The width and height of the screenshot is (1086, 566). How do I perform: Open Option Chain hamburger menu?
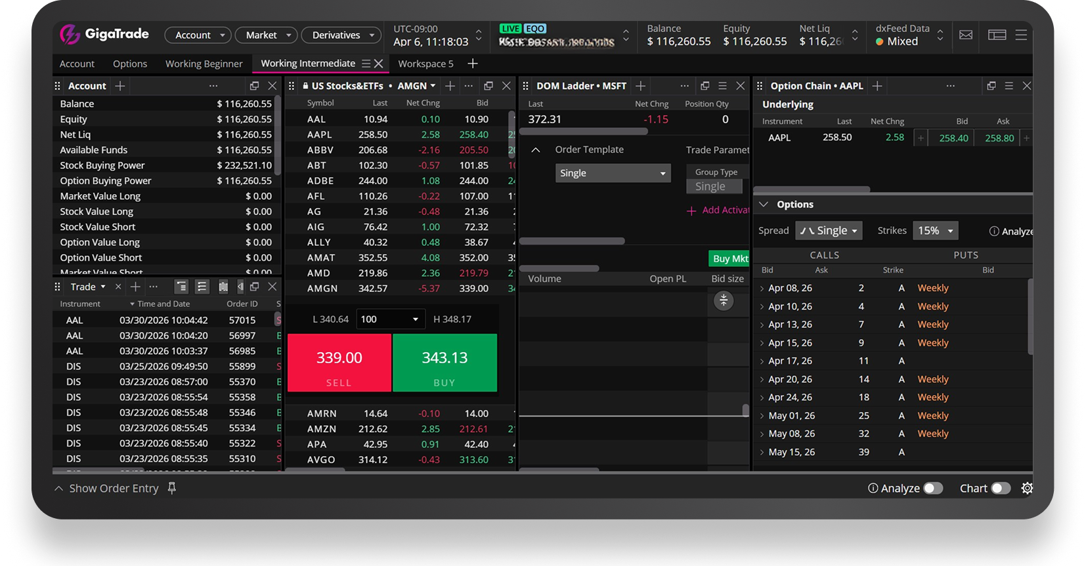tap(1009, 86)
